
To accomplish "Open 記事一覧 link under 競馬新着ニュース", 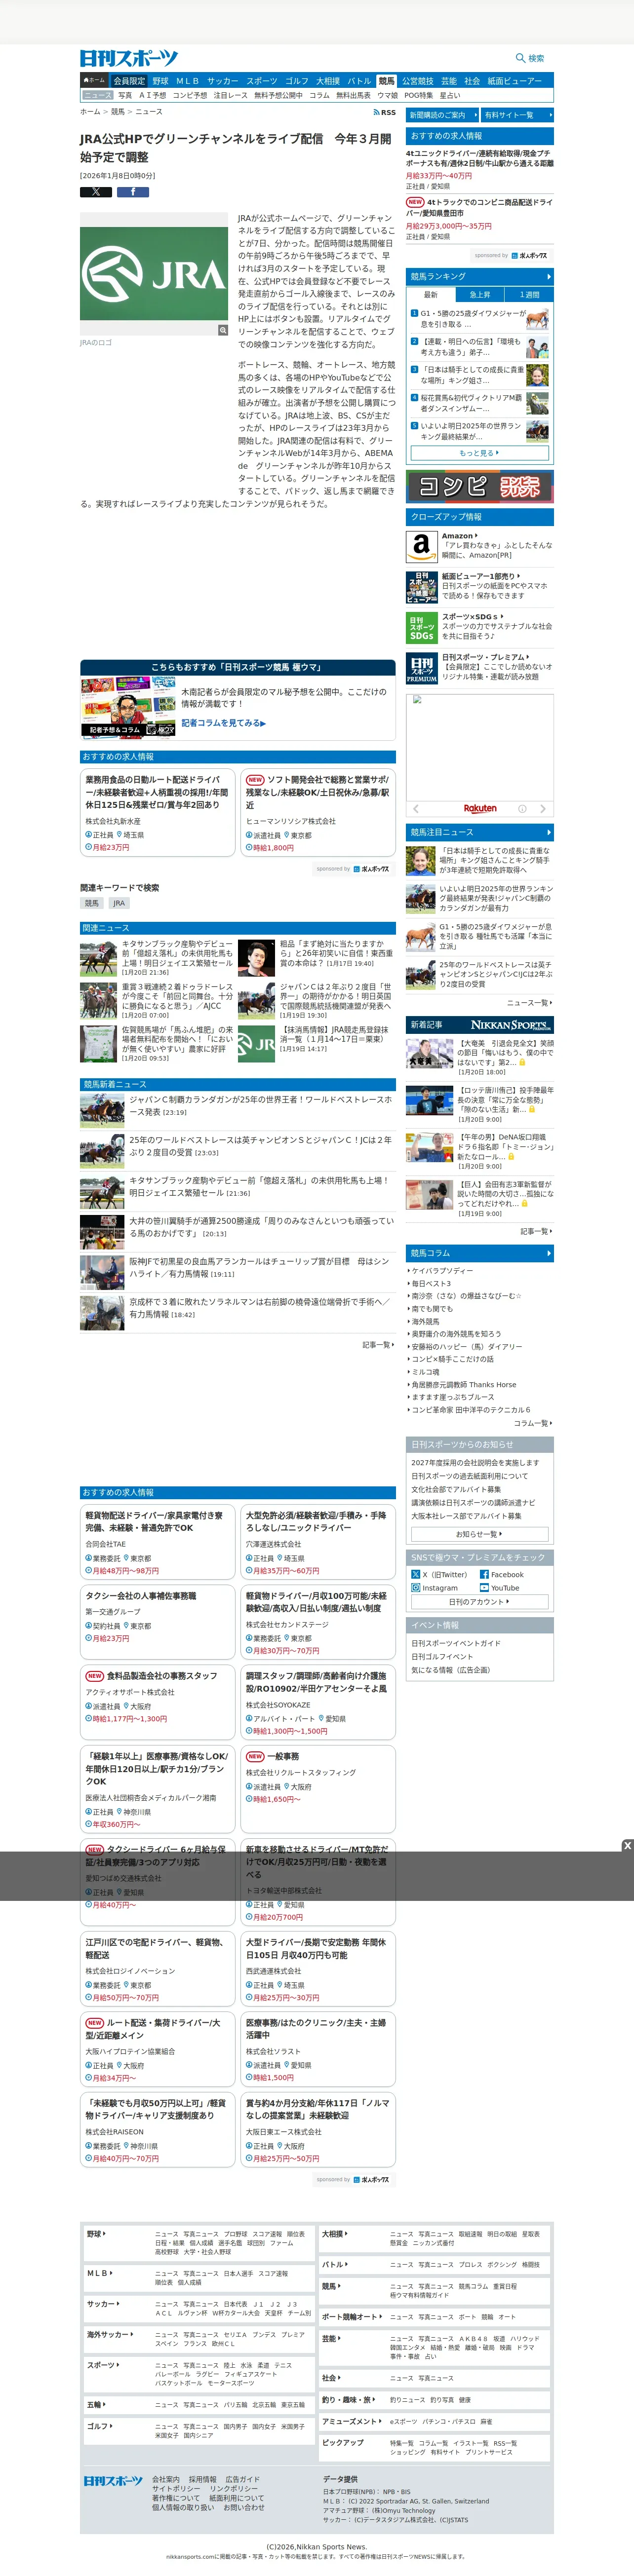I will tap(378, 1345).
